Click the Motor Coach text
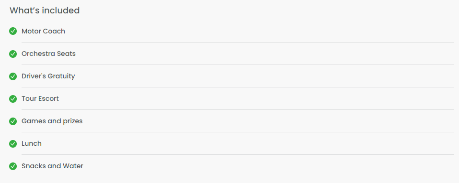This screenshot has width=459, height=183. pyautogui.click(x=43, y=31)
